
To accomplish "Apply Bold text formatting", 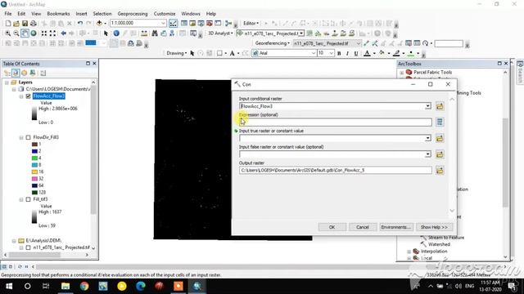I will coord(339,53).
